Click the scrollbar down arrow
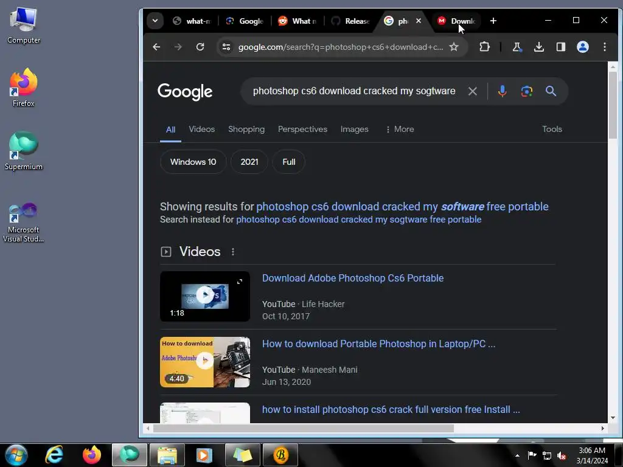The height and width of the screenshot is (467, 623). point(613,418)
